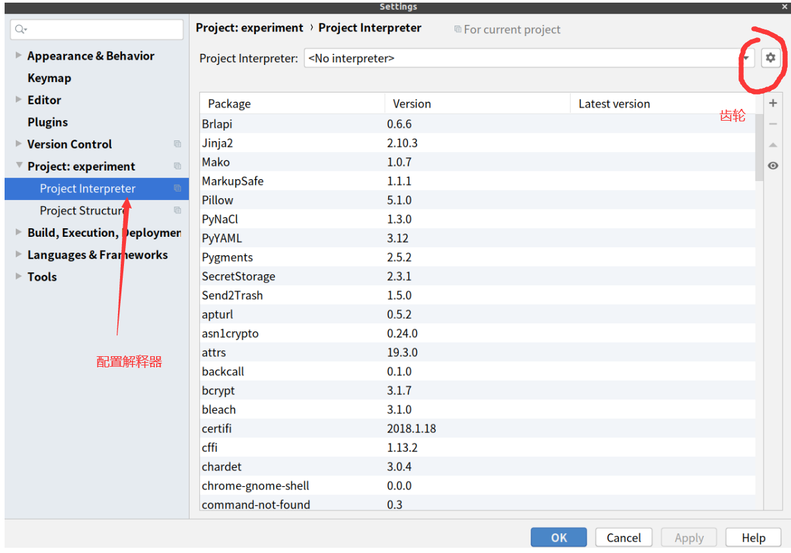Toggle the show early releases eye icon
The image size is (791, 553).
(773, 166)
